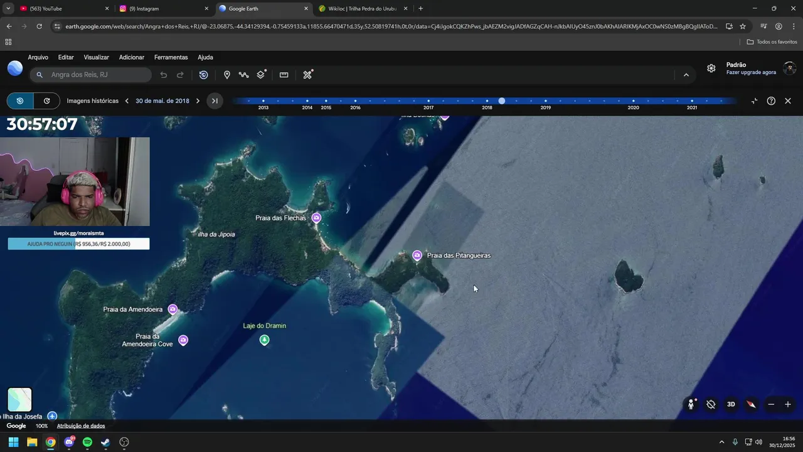Toggle the globe rotation lock icon

point(711,404)
